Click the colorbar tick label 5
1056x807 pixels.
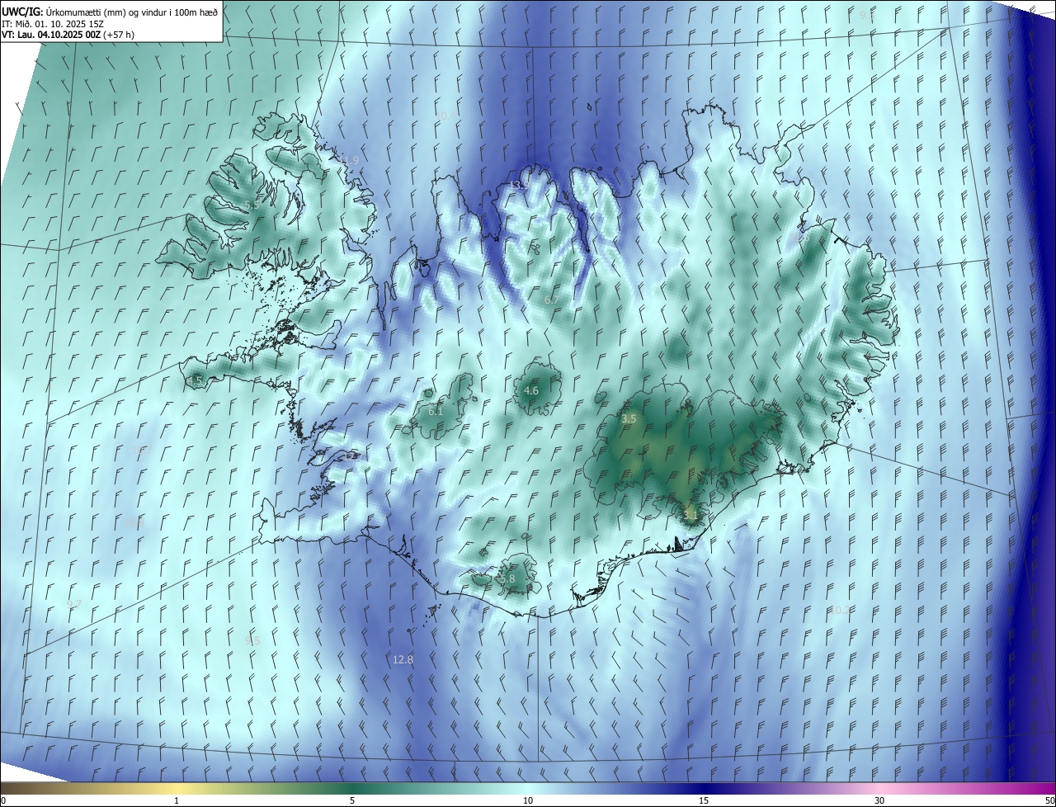pyautogui.click(x=352, y=800)
